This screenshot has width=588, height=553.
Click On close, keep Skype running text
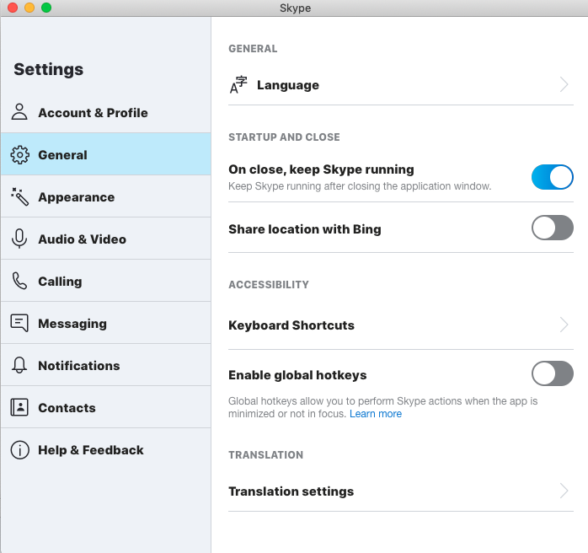click(x=321, y=169)
